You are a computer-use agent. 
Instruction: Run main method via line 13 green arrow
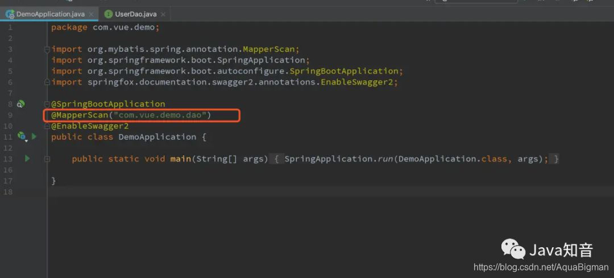click(x=27, y=159)
